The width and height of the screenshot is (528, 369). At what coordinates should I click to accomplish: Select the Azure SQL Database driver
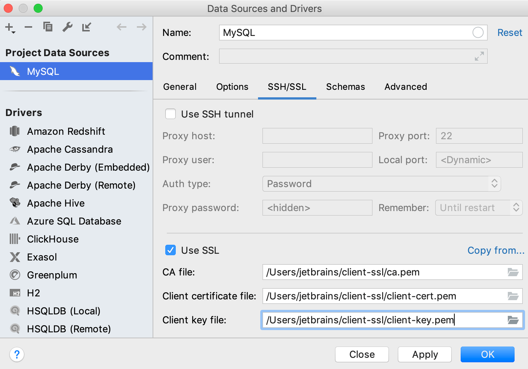[76, 221]
